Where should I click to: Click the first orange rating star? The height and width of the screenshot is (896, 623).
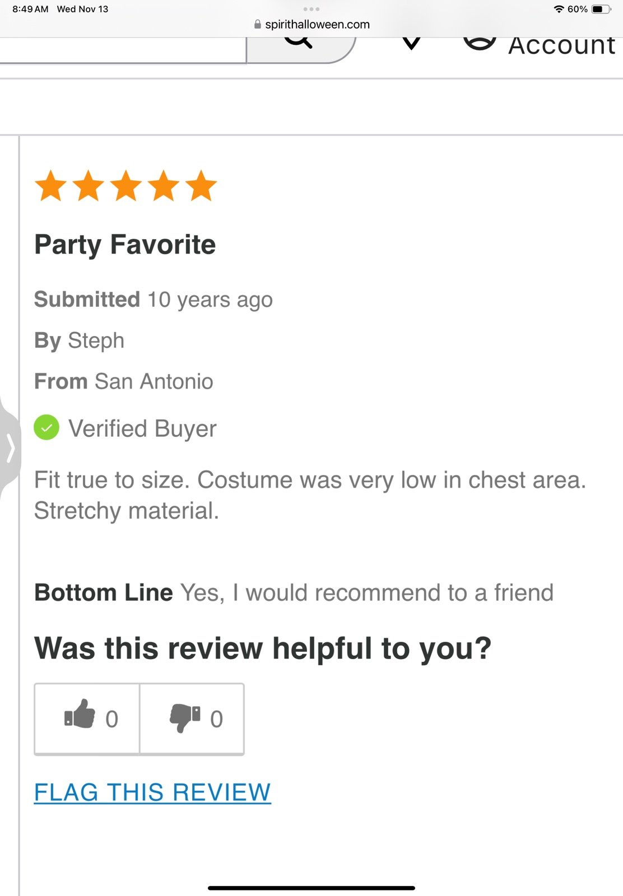tap(51, 186)
